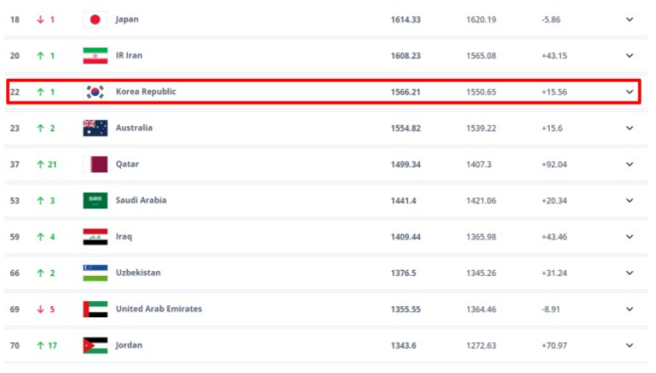The width and height of the screenshot is (656, 373).
Task: Click the Saudi Arabia flag icon
Action: [x=95, y=201]
